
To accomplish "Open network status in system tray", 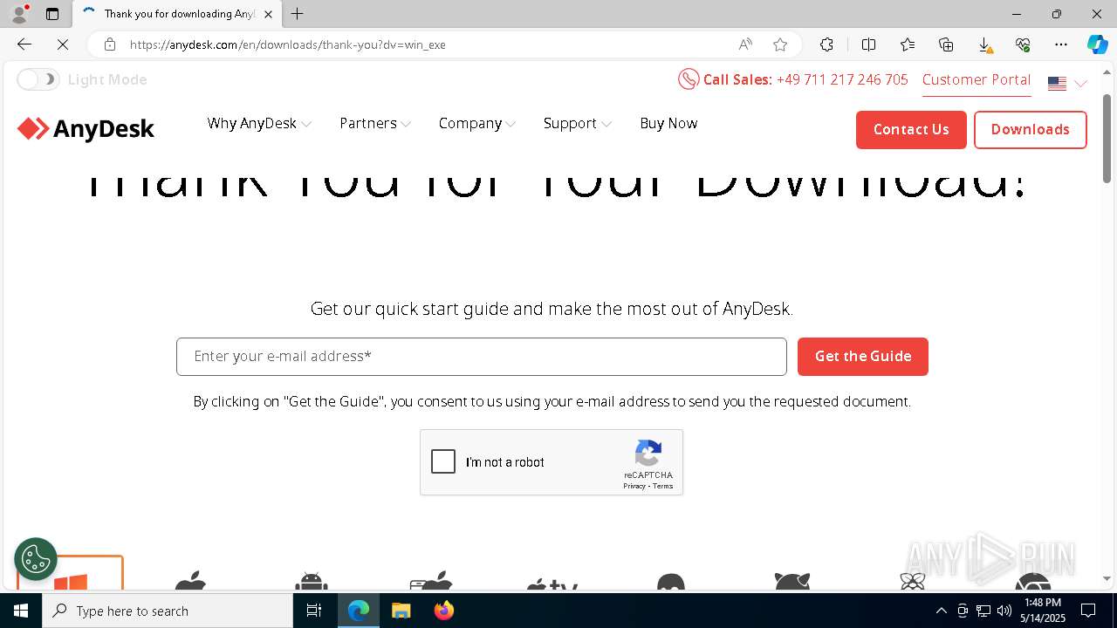I will coord(983,611).
